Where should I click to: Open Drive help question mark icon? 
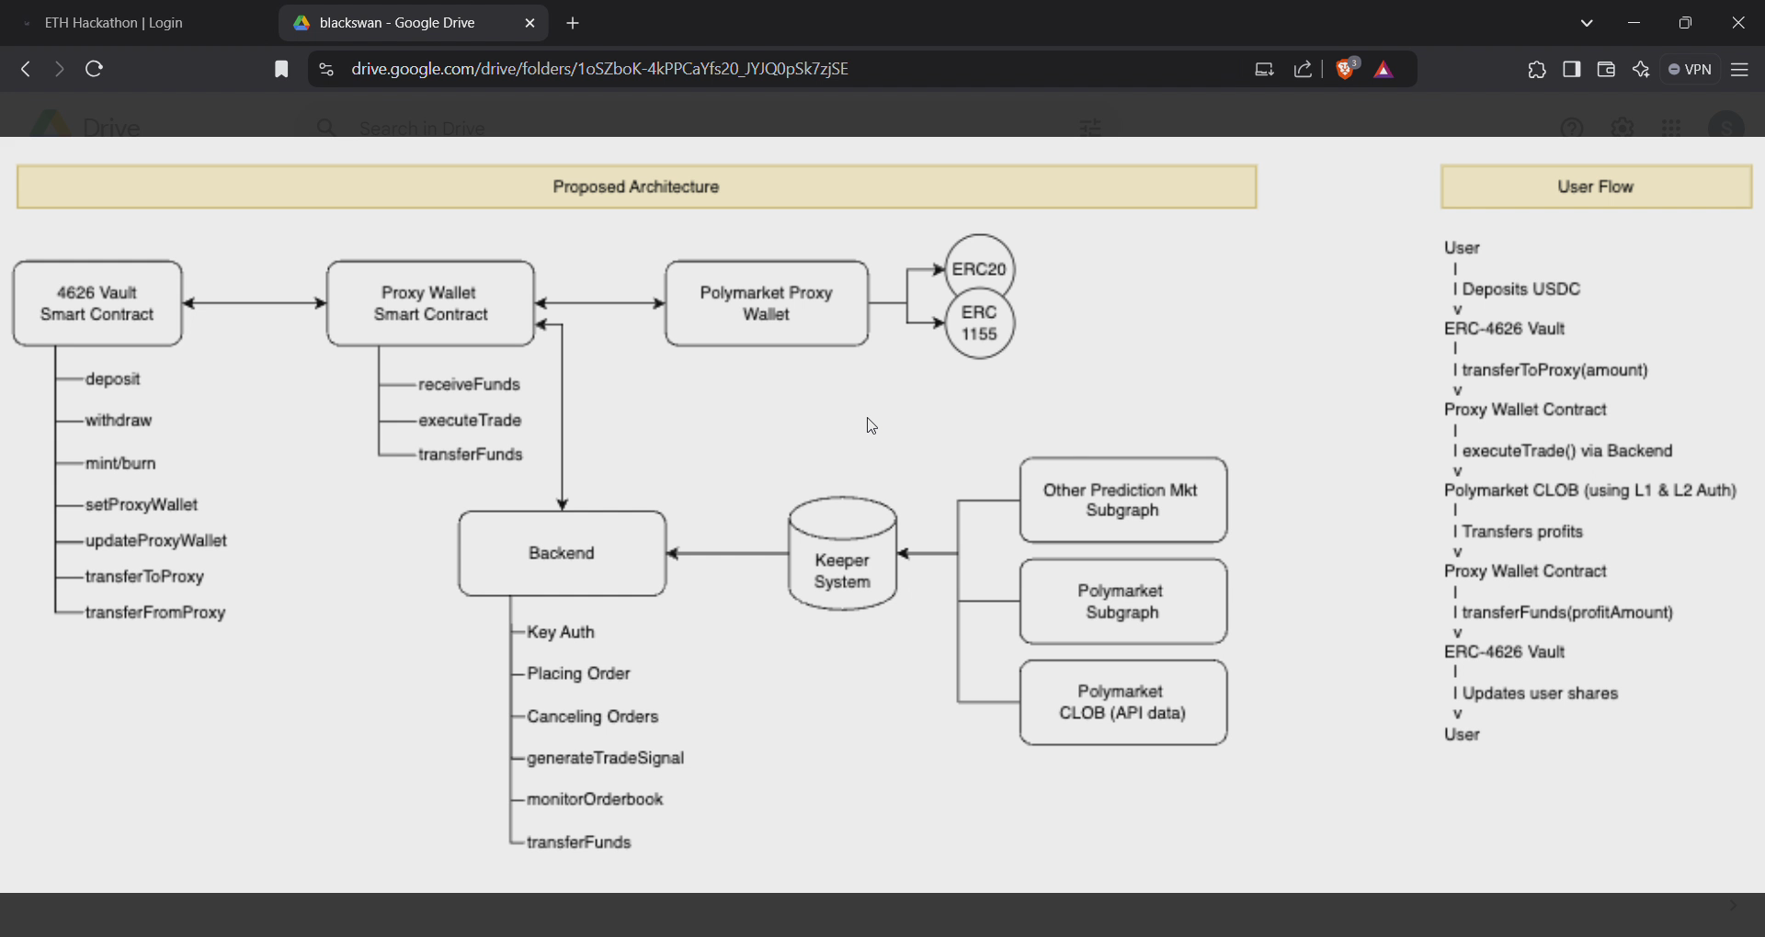pos(1572,127)
